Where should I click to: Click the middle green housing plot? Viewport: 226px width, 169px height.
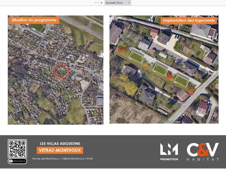pyautogui.click(x=160, y=69)
